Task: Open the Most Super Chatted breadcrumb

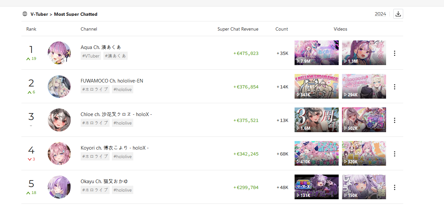Action: pyautogui.click(x=76, y=14)
